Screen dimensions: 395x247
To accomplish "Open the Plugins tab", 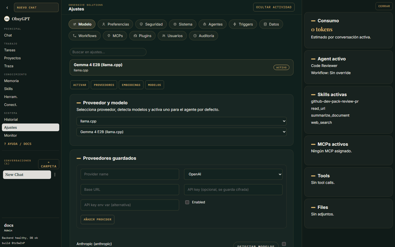I will point(142,36).
